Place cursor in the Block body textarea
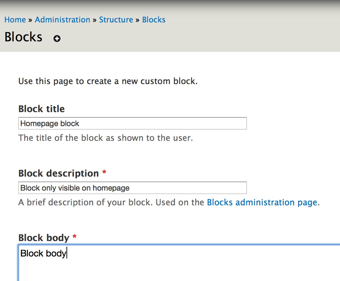The height and width of the screenshot is (281, 340). tap(179, 263)
